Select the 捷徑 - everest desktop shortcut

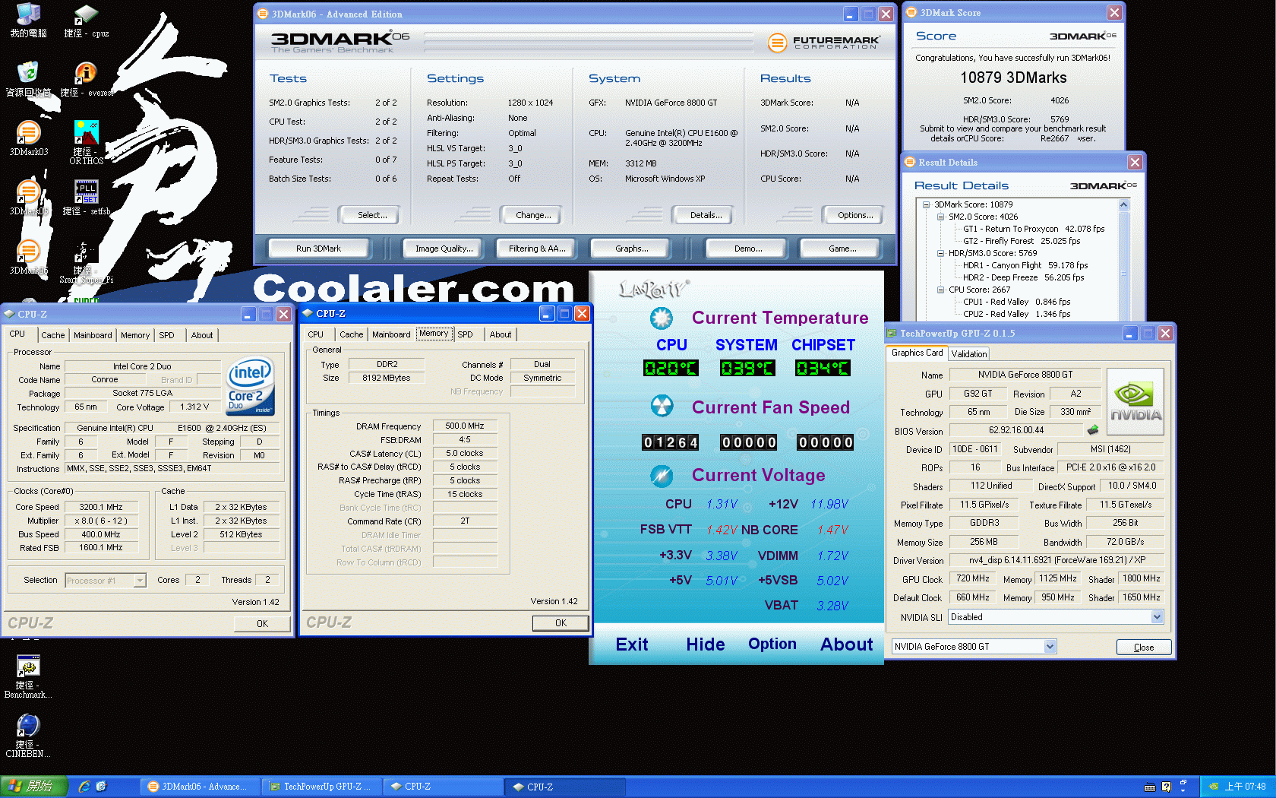[86, 79]
